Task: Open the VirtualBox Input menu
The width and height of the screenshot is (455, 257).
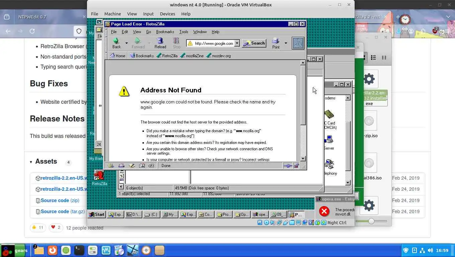Action: (x=148, y=14)
